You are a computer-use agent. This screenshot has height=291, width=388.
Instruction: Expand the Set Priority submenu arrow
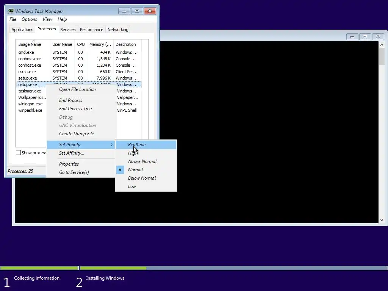tap(112, 145)
